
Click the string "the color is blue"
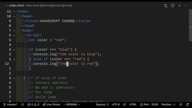point(78,54)
